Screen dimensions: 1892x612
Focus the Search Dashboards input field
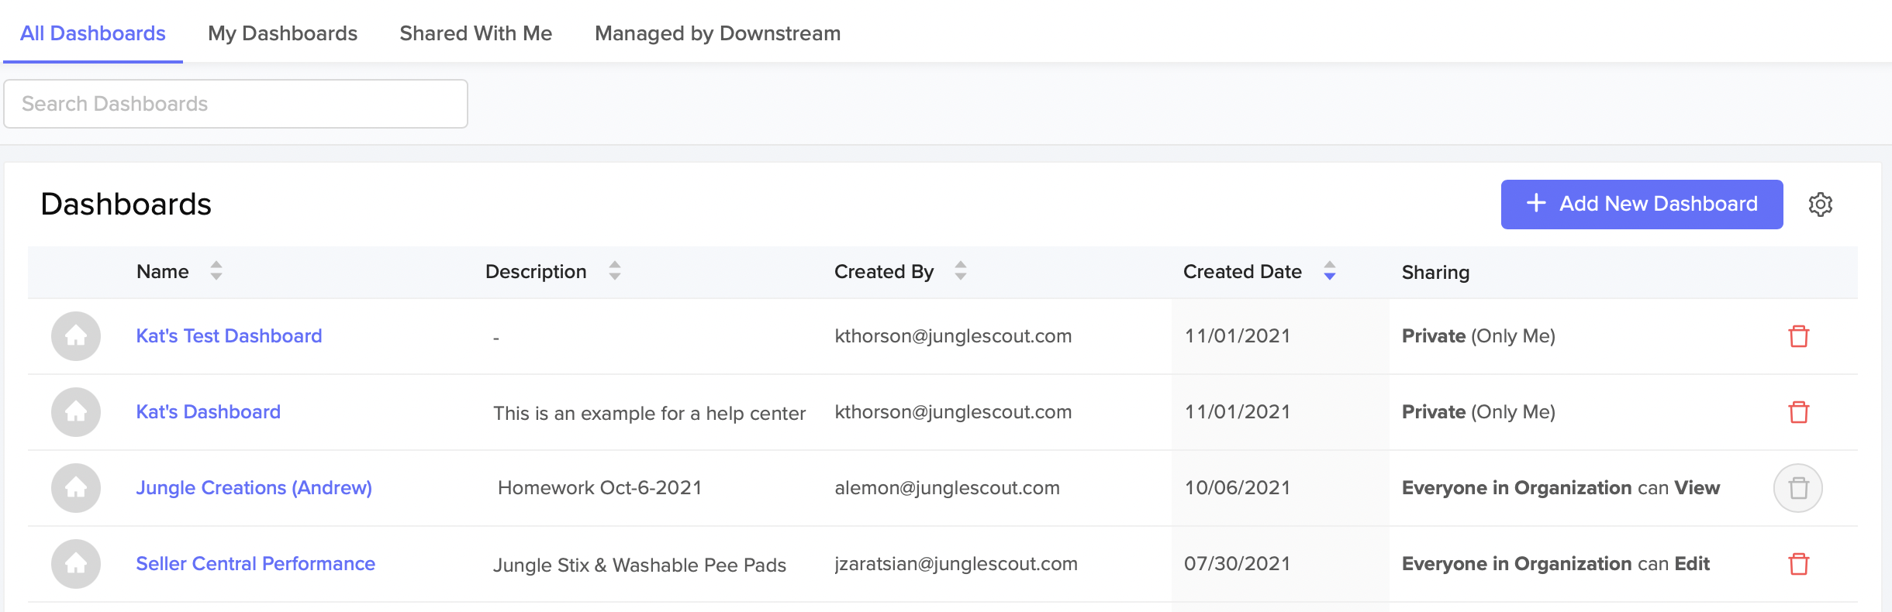pos(236,104)
